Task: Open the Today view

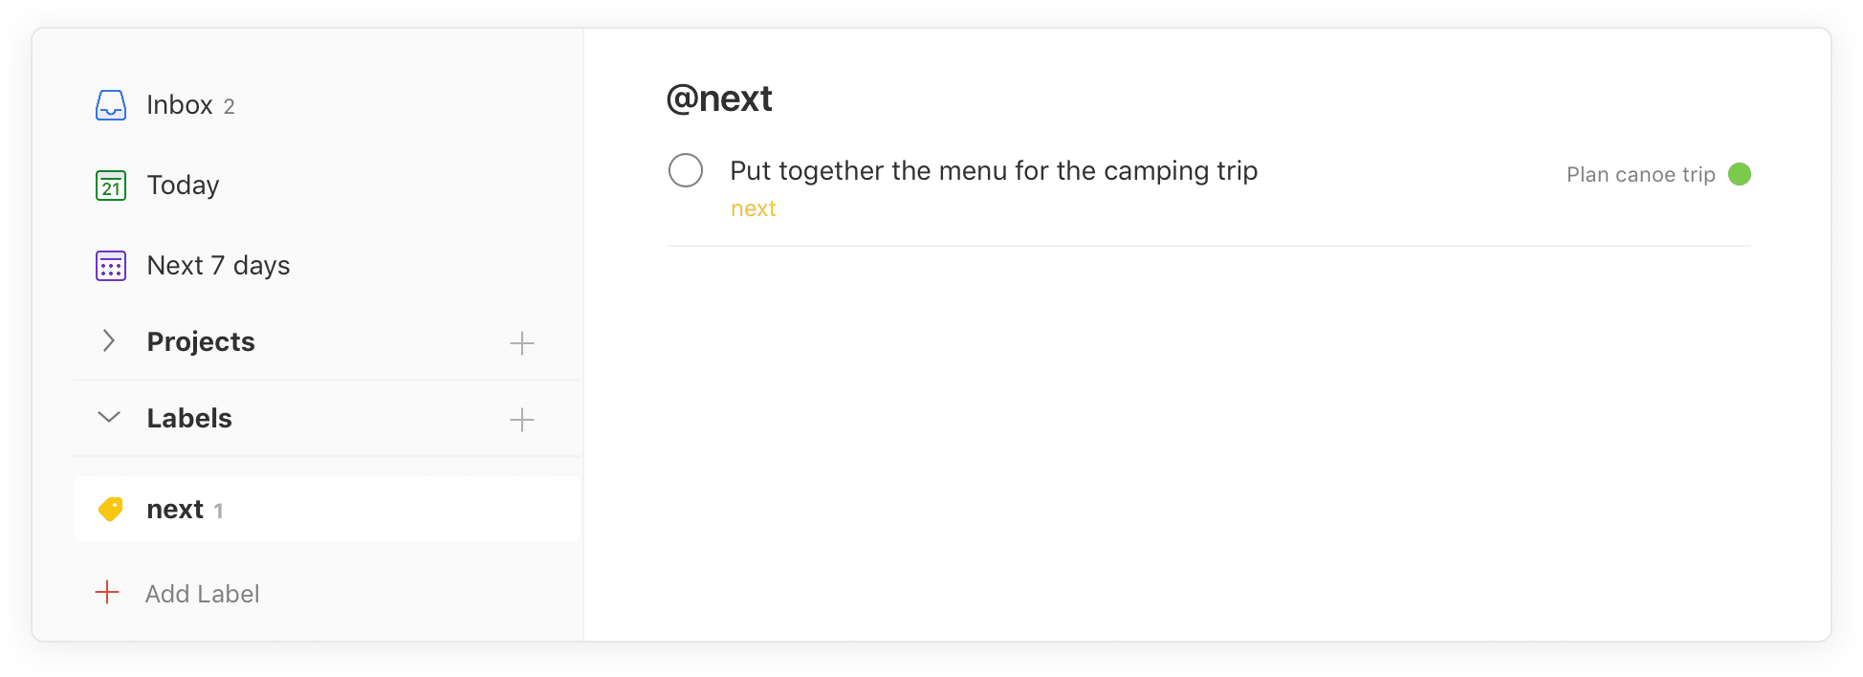Action: pos(183,186)
